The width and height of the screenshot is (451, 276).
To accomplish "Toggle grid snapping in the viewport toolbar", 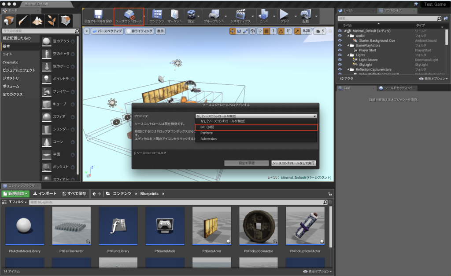I will click(x=266, y=31).
